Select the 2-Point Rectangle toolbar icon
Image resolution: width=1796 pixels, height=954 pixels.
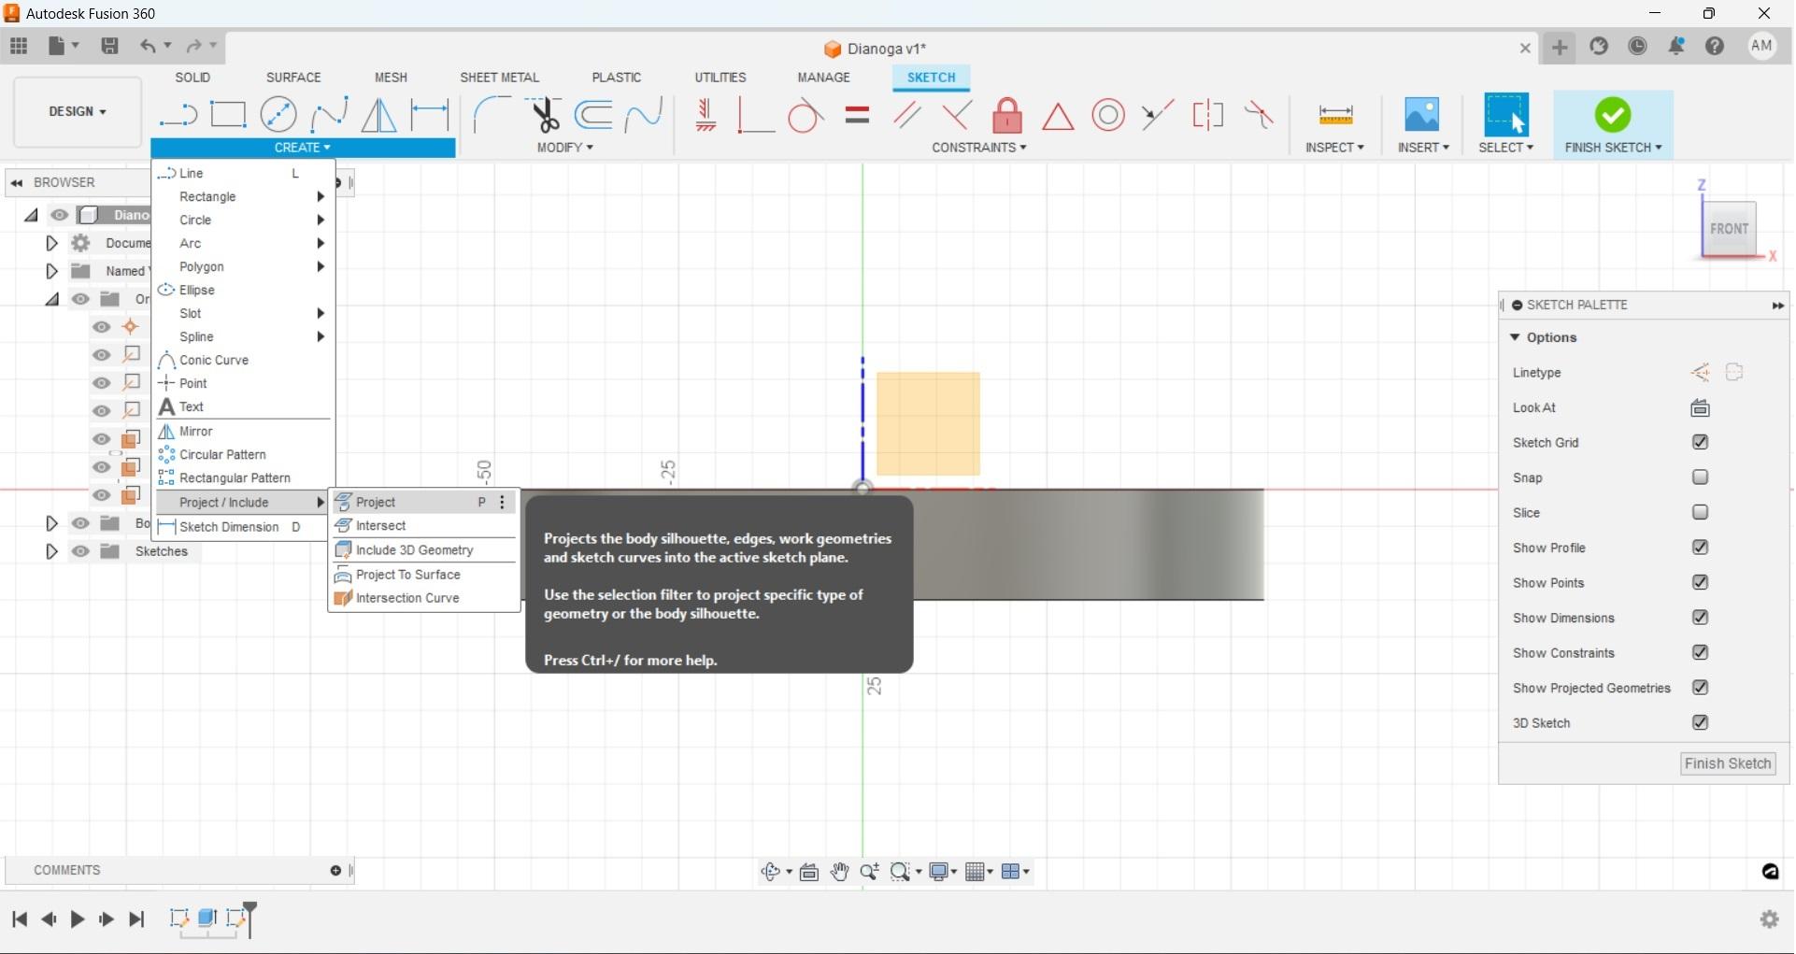pyautogui.click(x=228, y=115)
